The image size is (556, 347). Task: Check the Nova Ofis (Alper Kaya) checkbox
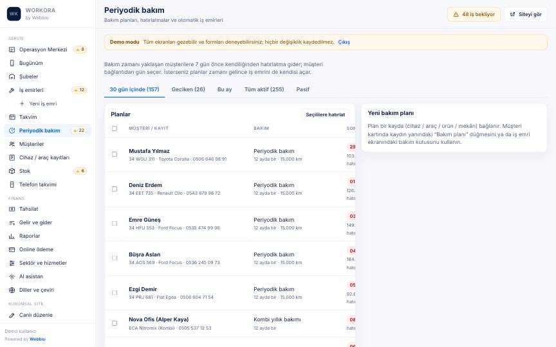pos(115,323)
